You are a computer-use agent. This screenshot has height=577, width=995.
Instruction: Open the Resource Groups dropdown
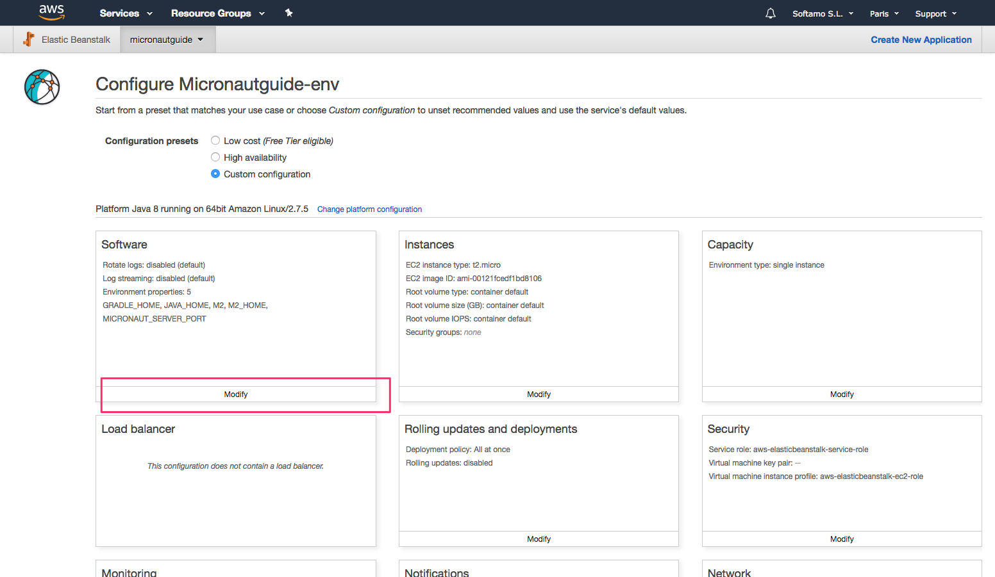(x=217, y=13)
